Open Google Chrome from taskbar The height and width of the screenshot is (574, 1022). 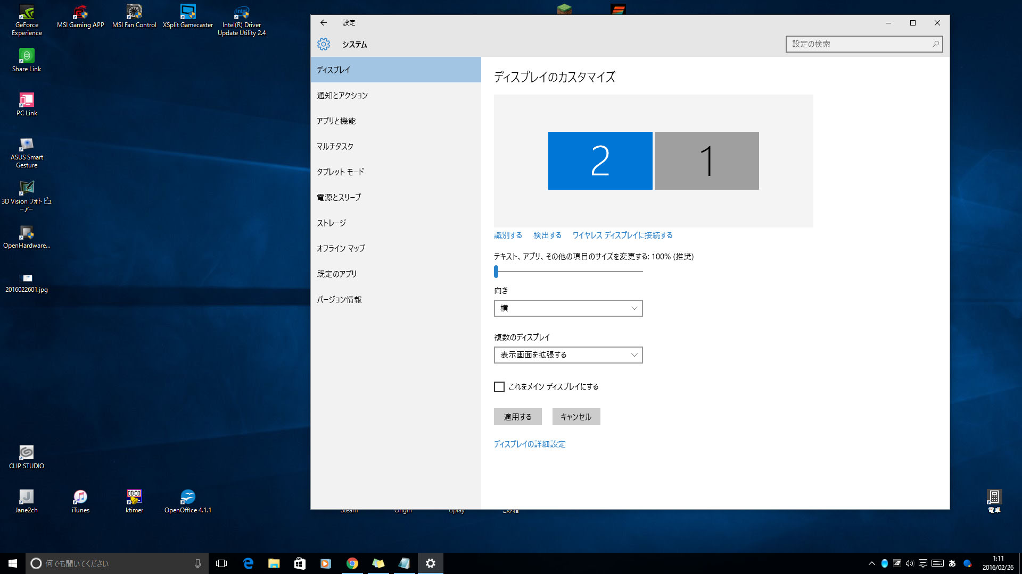coord(352,563)
